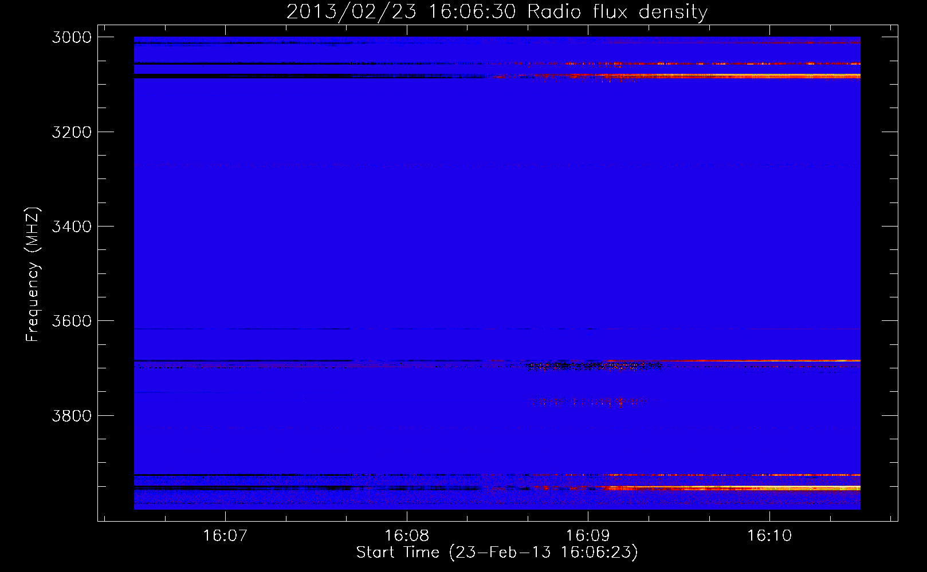Click the 3600 frequency tick label

(72, 321)
